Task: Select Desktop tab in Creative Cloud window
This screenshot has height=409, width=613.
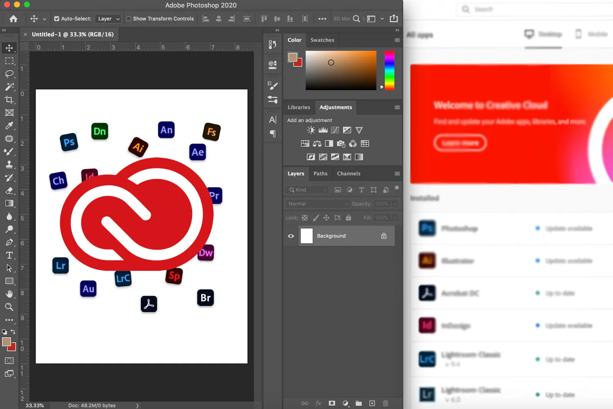Action: 543,34
